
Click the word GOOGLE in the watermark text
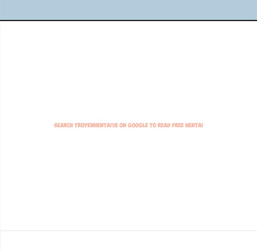[138, 125]
